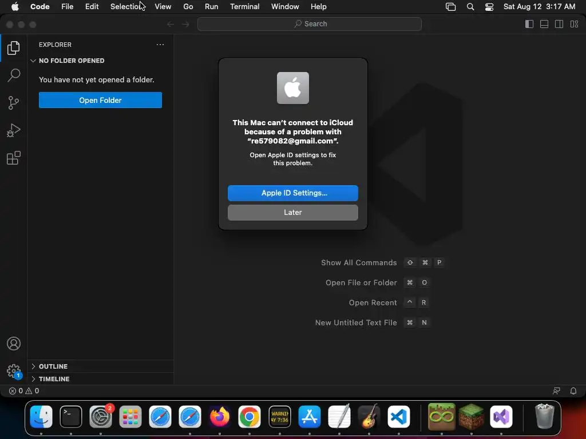Open Launchpad from the dock
Image resolution: width=586 pixels, height=439 pixels.
click(130, 417)
